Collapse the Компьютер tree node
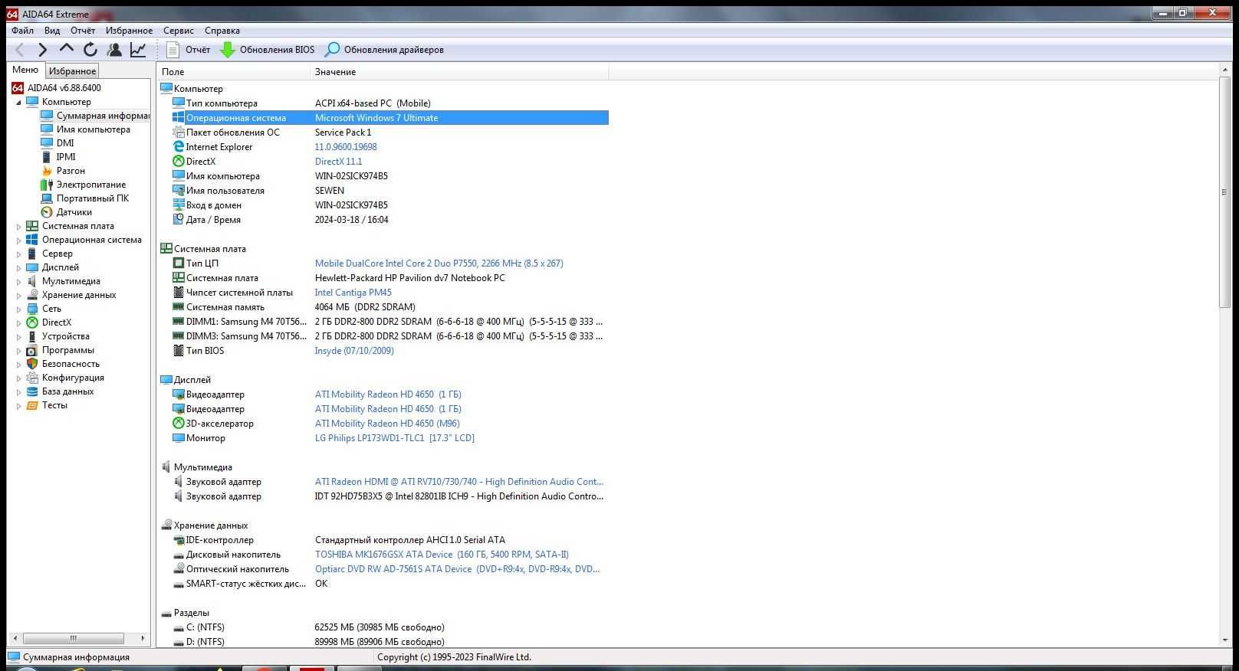 pyautogui.click(x=18, y=102)
